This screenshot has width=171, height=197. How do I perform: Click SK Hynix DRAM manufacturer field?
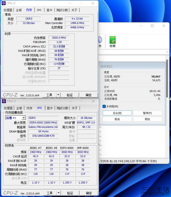pyautogui.click(x=43, y=131)
